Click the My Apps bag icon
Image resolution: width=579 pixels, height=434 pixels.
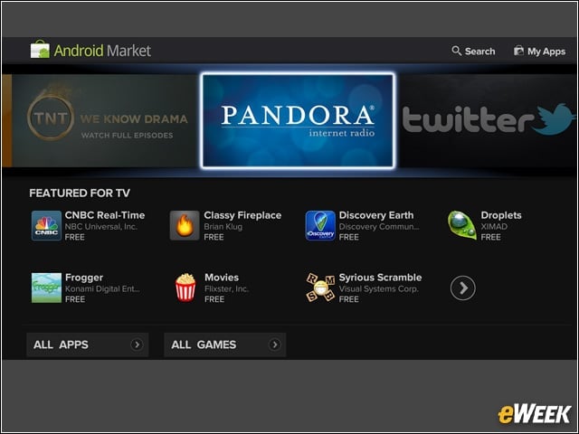click(518, 51)
